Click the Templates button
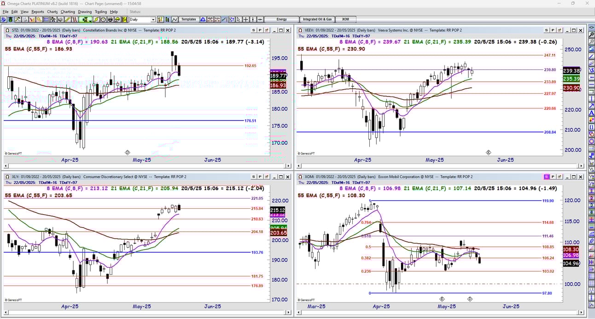The width and height of the screenshot is (595, 319). coord(189,19)
